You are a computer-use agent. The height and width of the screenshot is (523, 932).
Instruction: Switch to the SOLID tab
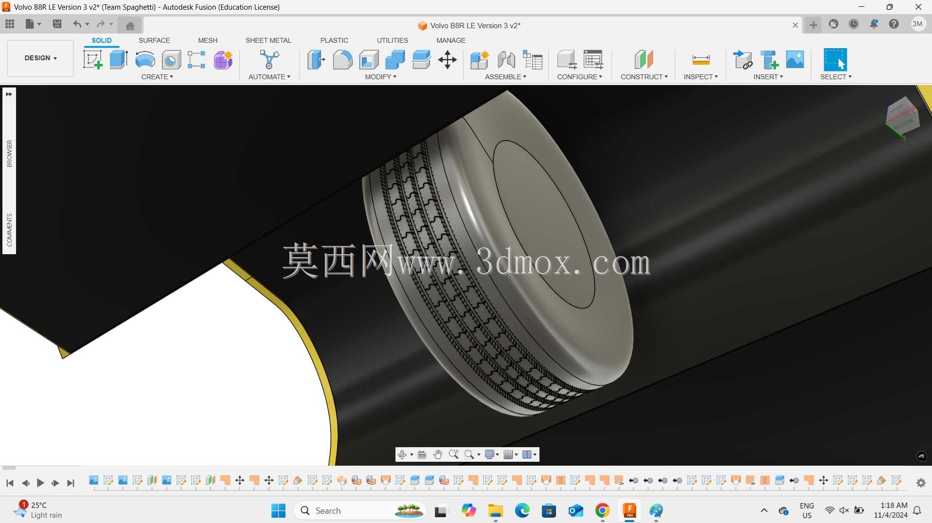pyautogui.click(x=102, y=40)
